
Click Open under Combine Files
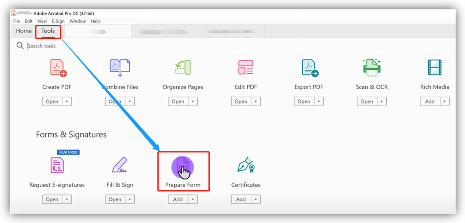(115, 101)
